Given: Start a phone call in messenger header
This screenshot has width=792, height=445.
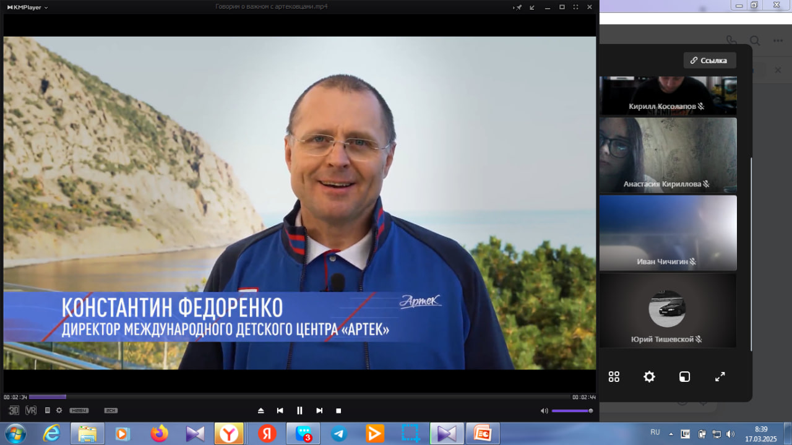Looking at the screenshot, I should [731, 40].
